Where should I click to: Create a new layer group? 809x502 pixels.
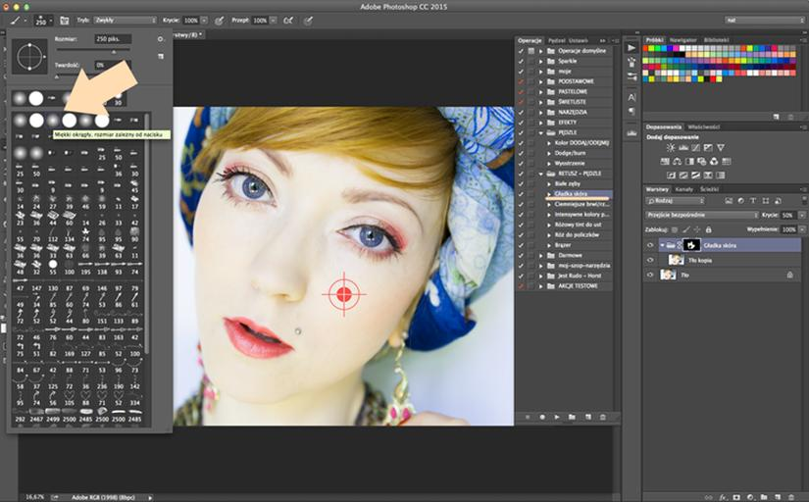click(x=764, y=497)
